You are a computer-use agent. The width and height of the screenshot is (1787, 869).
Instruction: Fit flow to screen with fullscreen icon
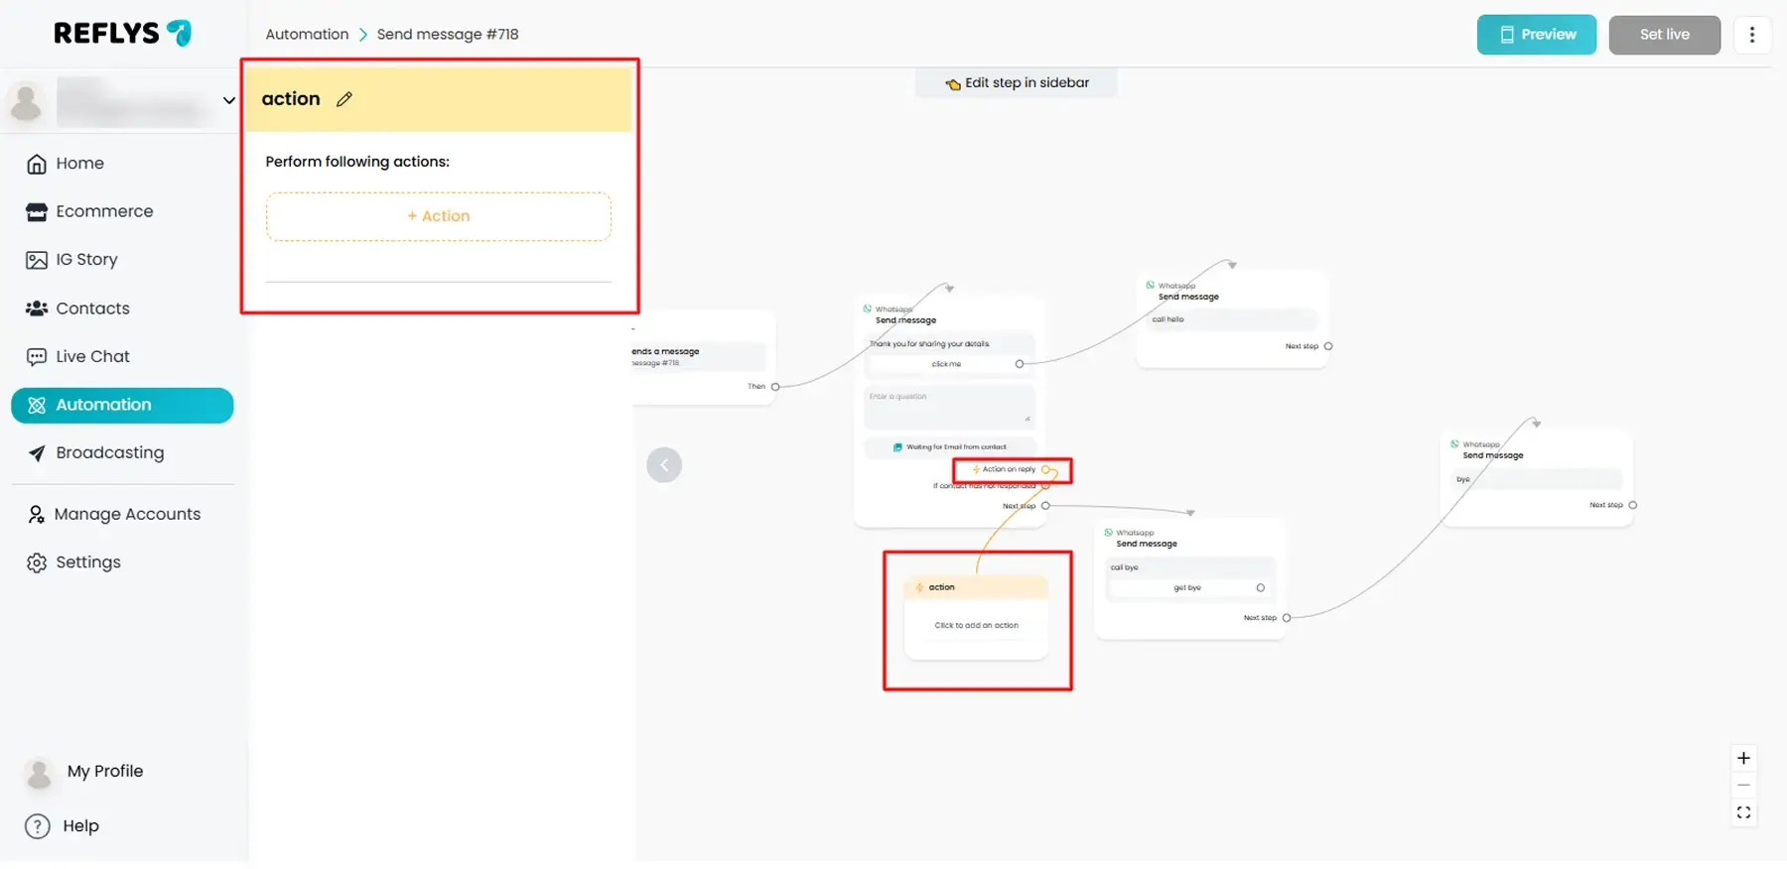pos(1743,813)
